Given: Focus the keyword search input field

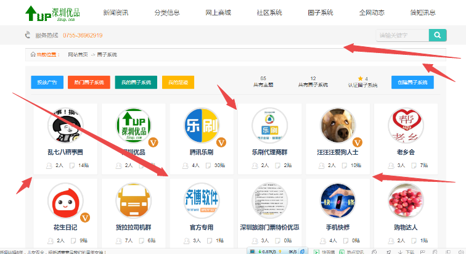Looking at the screenshot, I should tap(402, 36).
